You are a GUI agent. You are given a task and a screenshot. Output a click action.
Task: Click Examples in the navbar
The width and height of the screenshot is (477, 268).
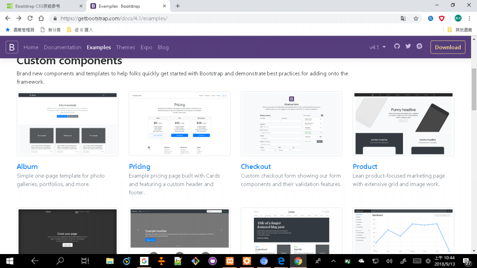click(99, 47)
